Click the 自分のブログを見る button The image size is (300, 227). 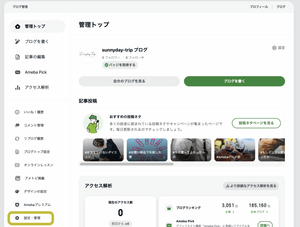(x=129, y=81)
